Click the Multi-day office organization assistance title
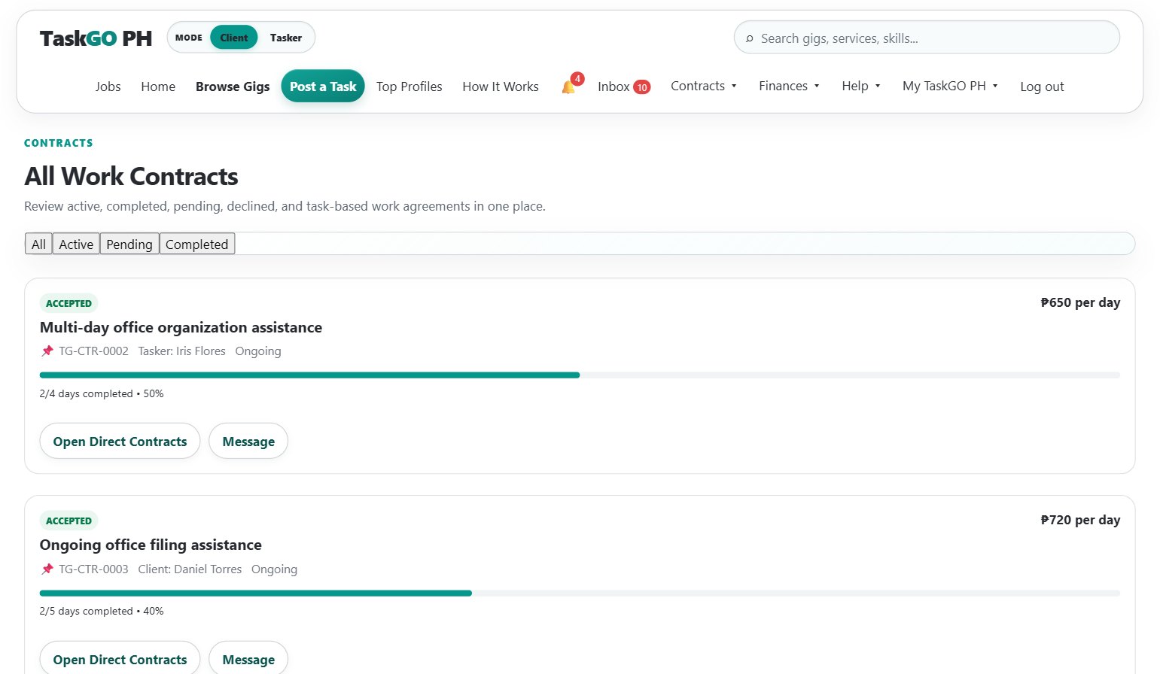Viewport: 1160px width, 674px height. 181,327
